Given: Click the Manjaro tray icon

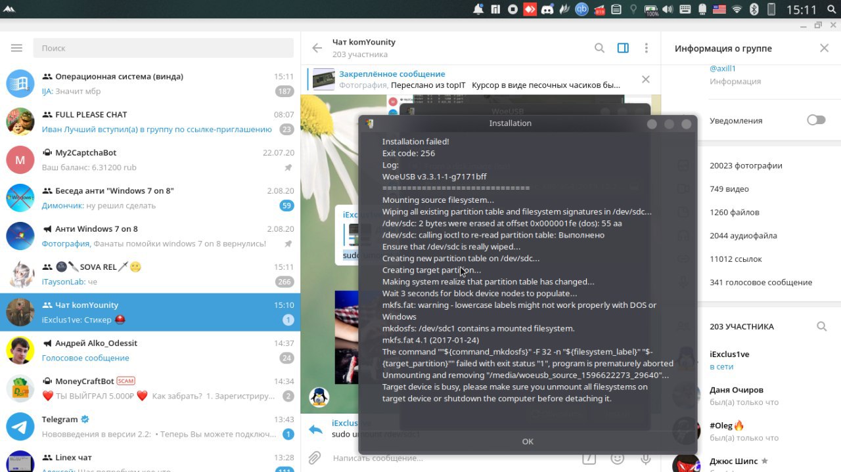Looking at the screenshot, I should coord(495,9).
